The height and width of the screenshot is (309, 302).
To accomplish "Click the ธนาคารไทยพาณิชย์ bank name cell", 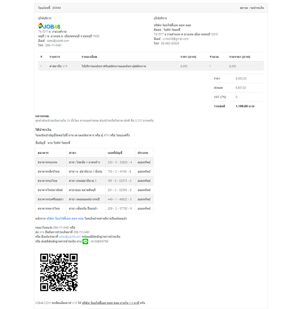I will coord(50,190).
